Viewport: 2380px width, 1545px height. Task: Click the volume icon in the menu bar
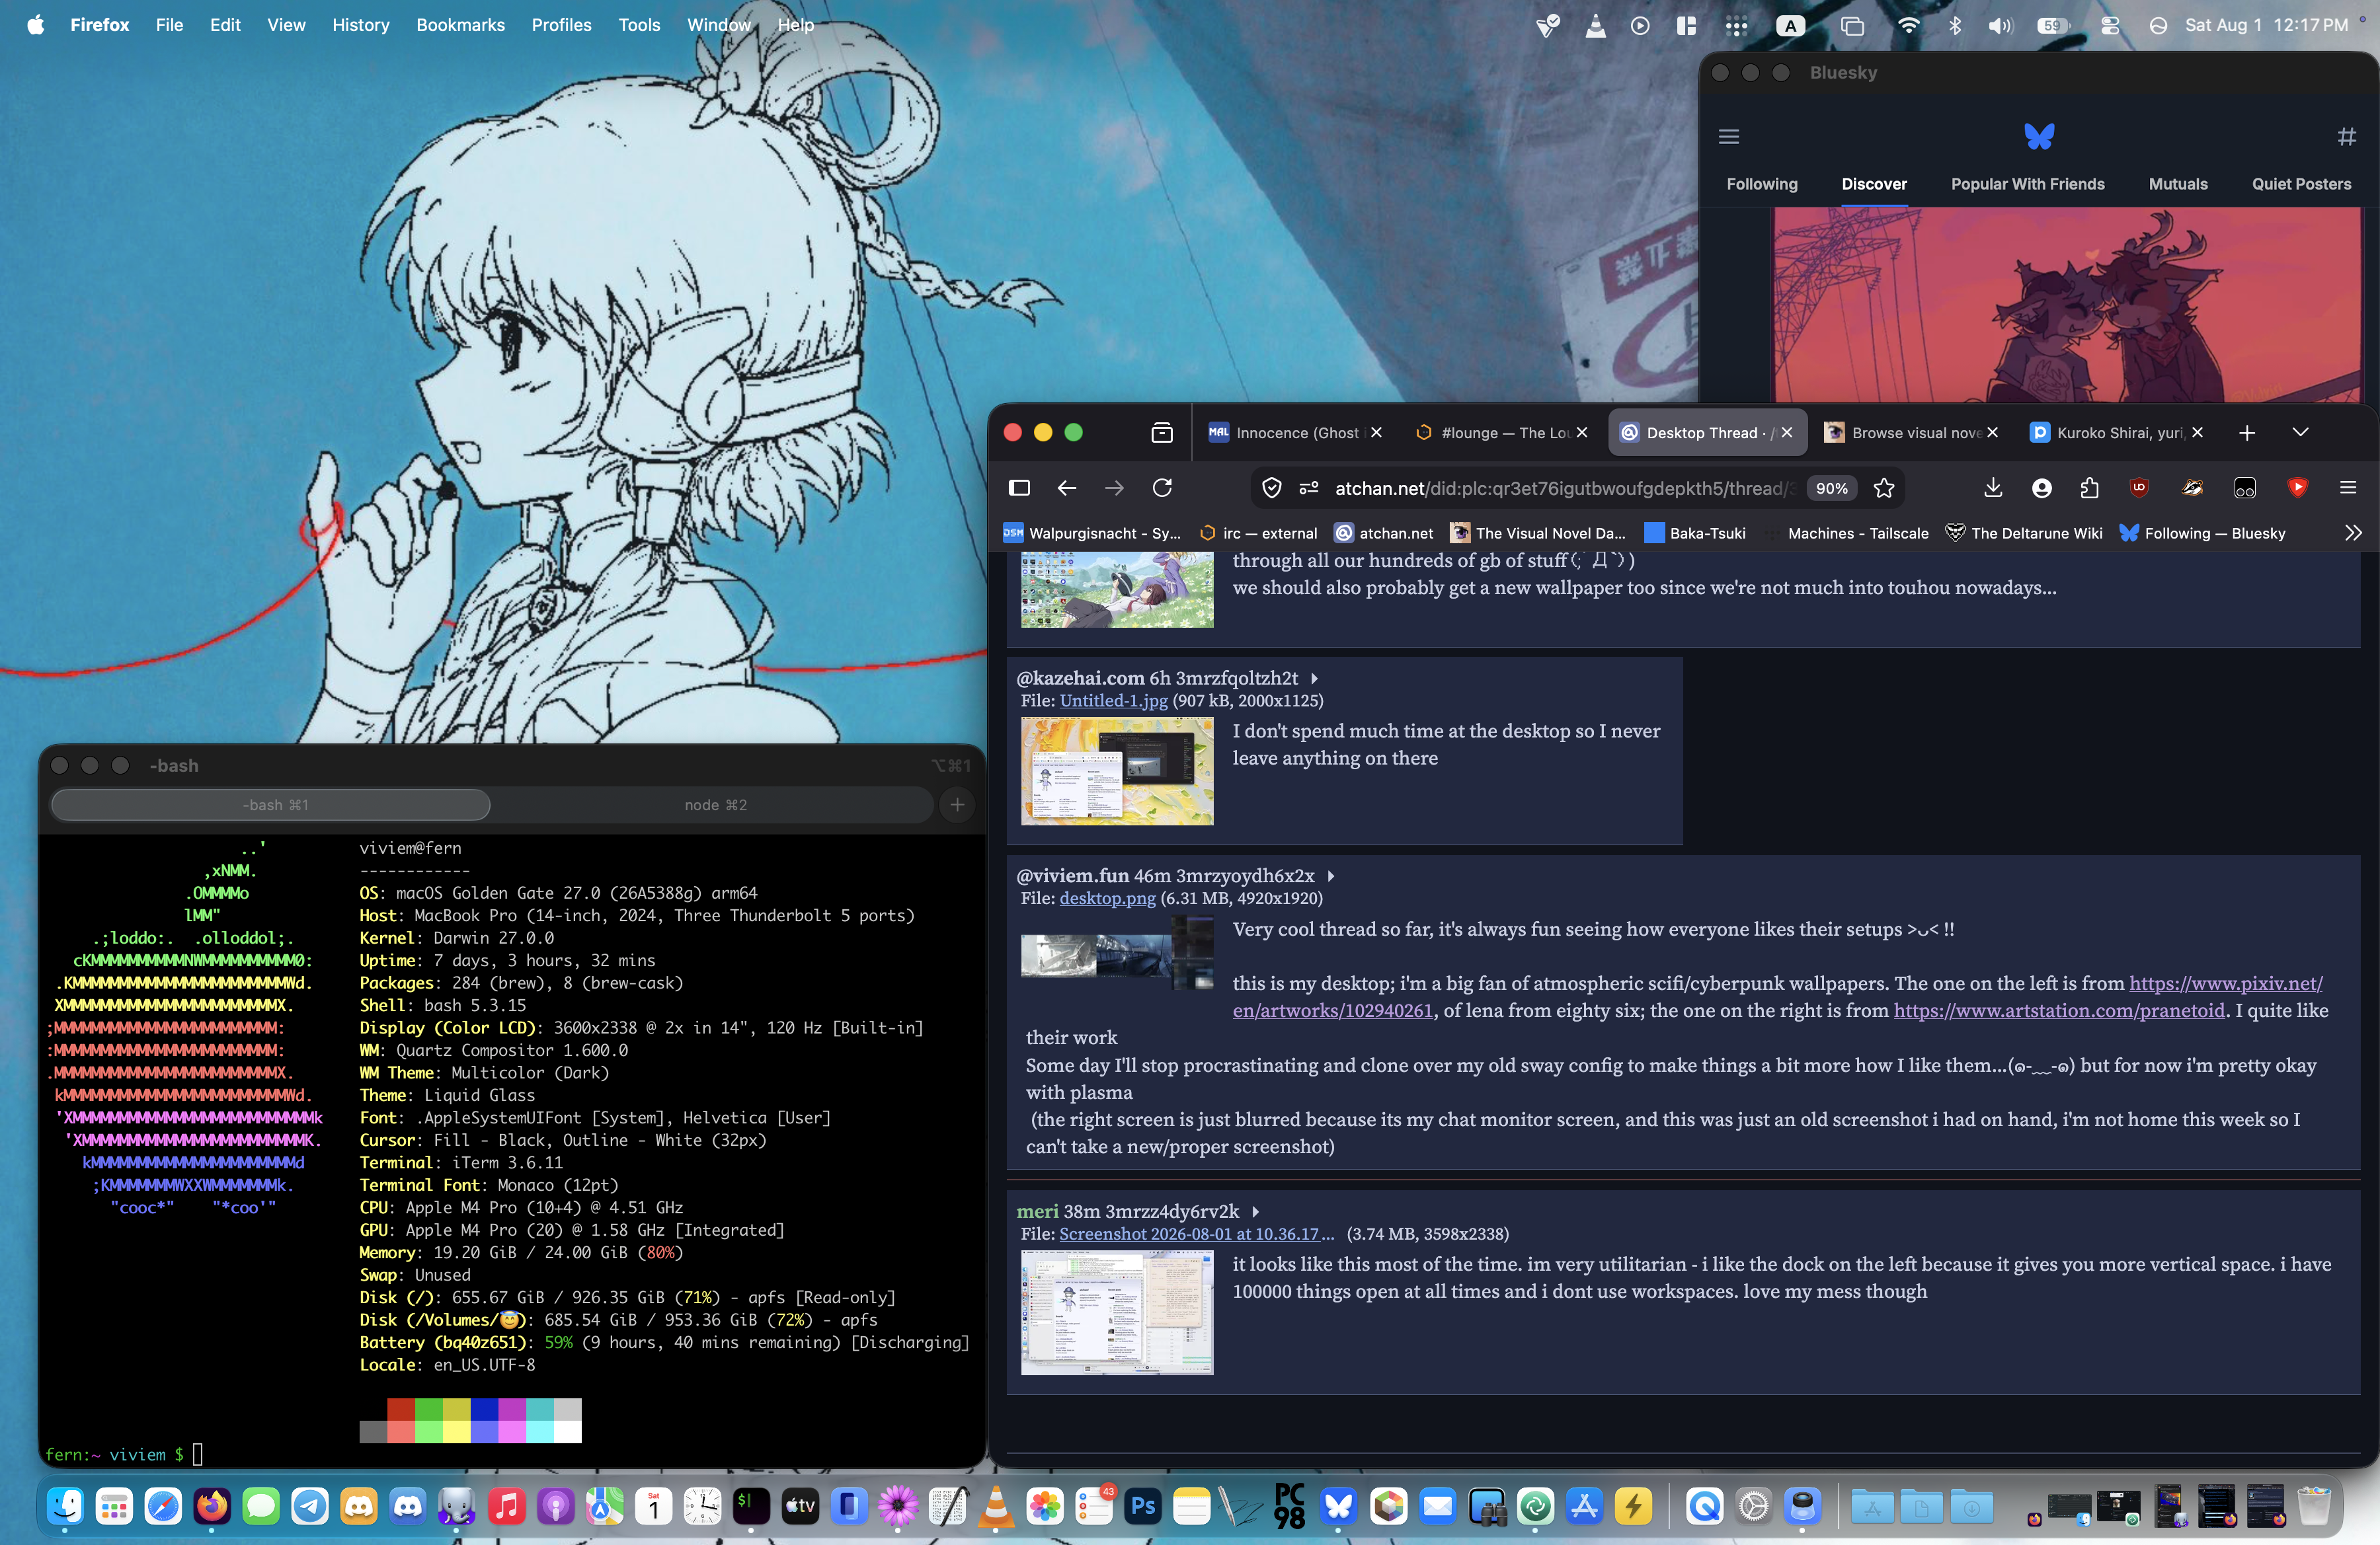pos(2001,25)
